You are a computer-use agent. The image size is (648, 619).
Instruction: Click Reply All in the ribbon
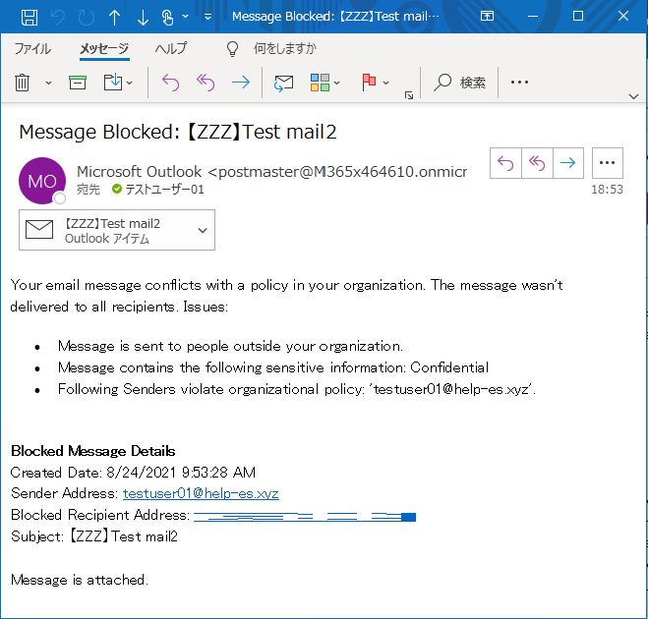pyautogui.click(x=205, y=83)
